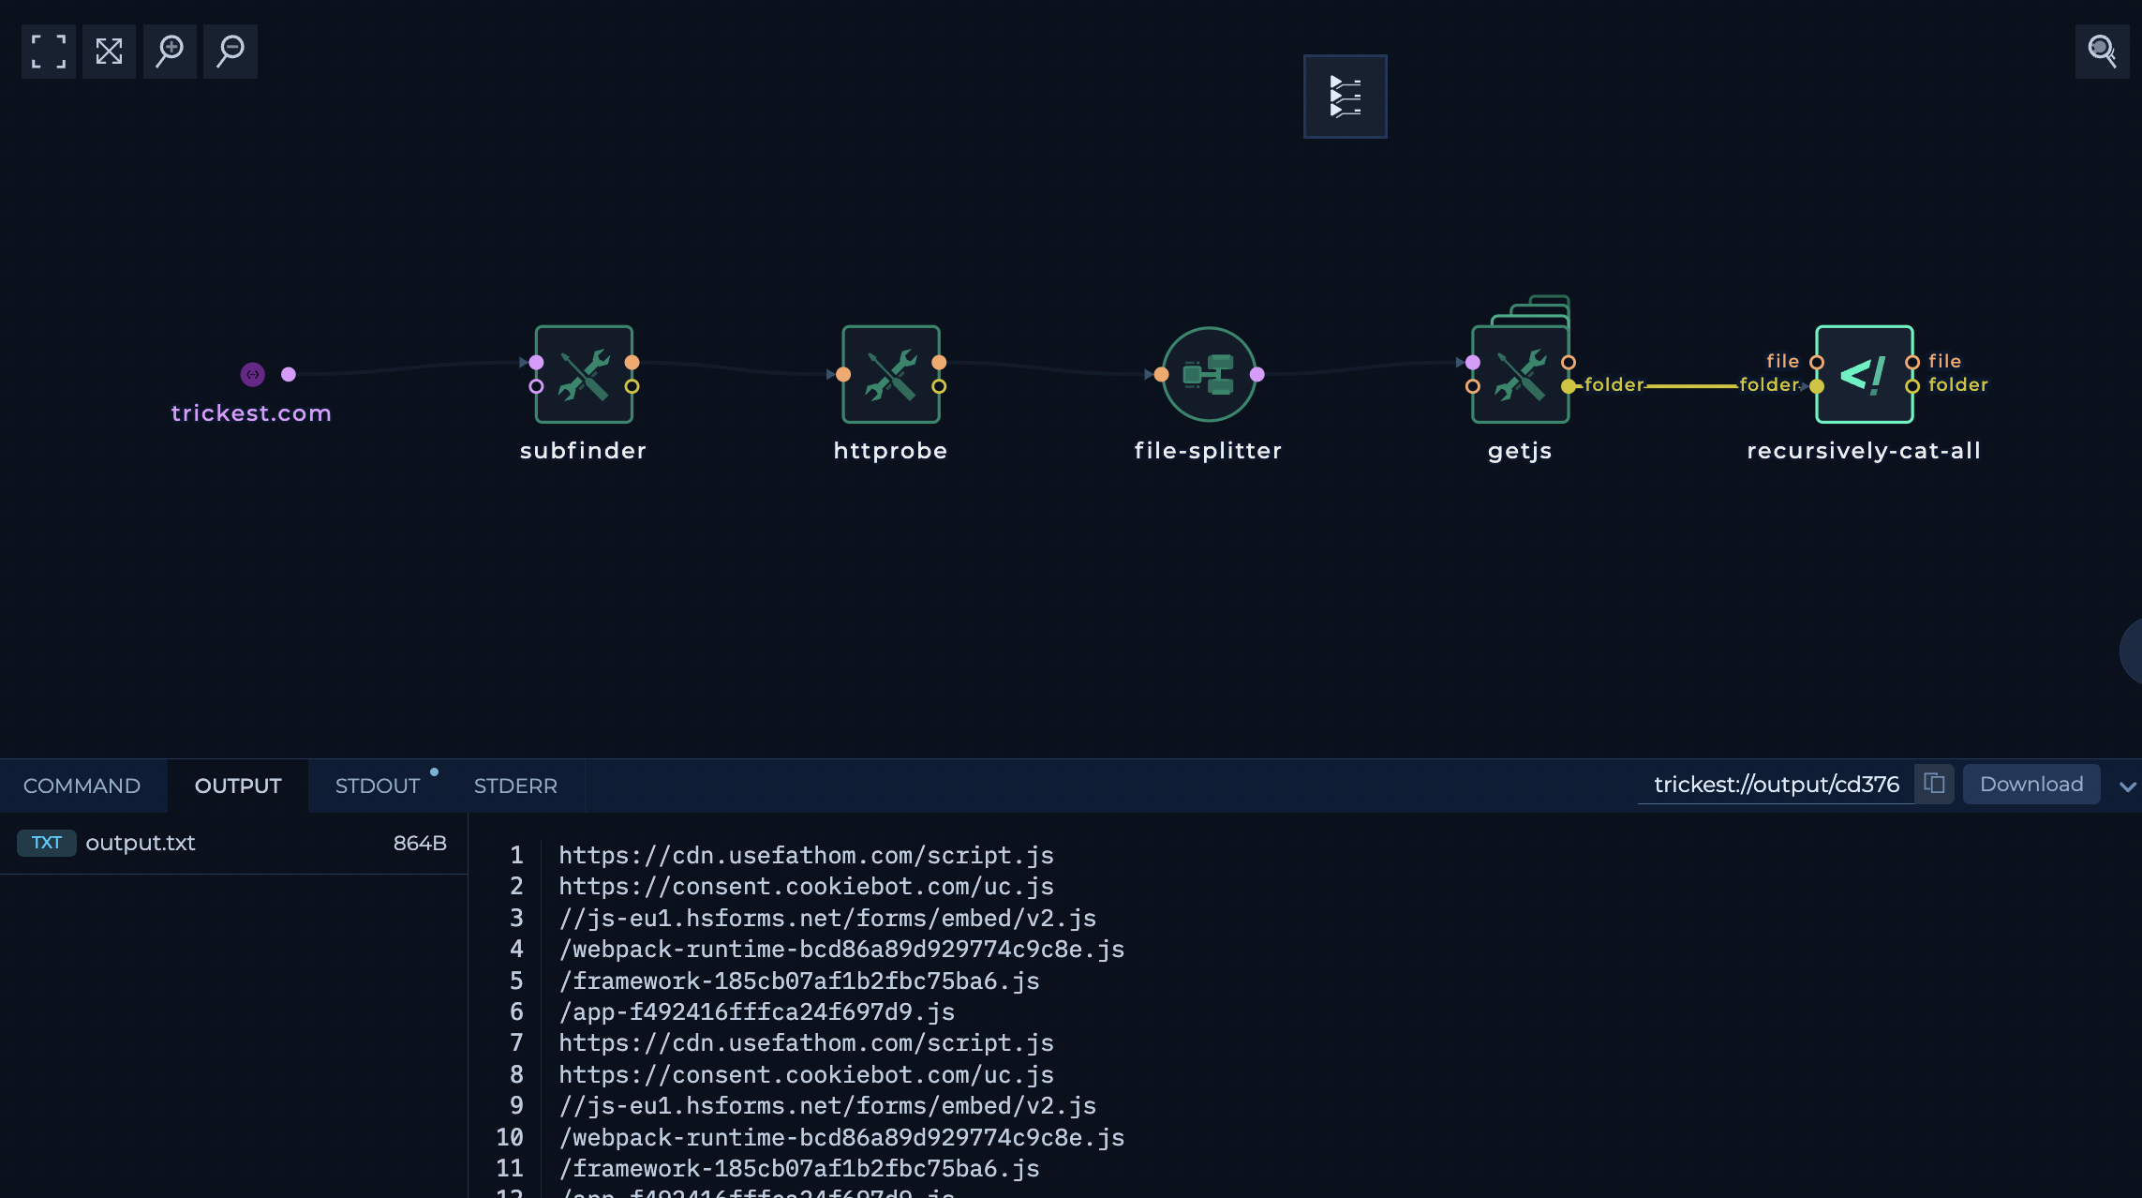Click the fullscreen view icon

(x=49, y=52)
